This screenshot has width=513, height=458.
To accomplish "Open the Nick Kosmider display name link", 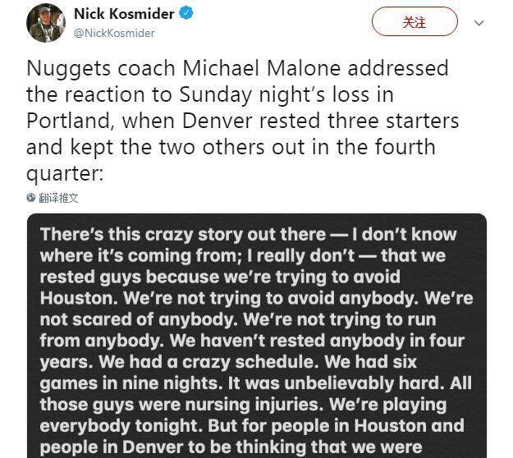I will 124,14.
